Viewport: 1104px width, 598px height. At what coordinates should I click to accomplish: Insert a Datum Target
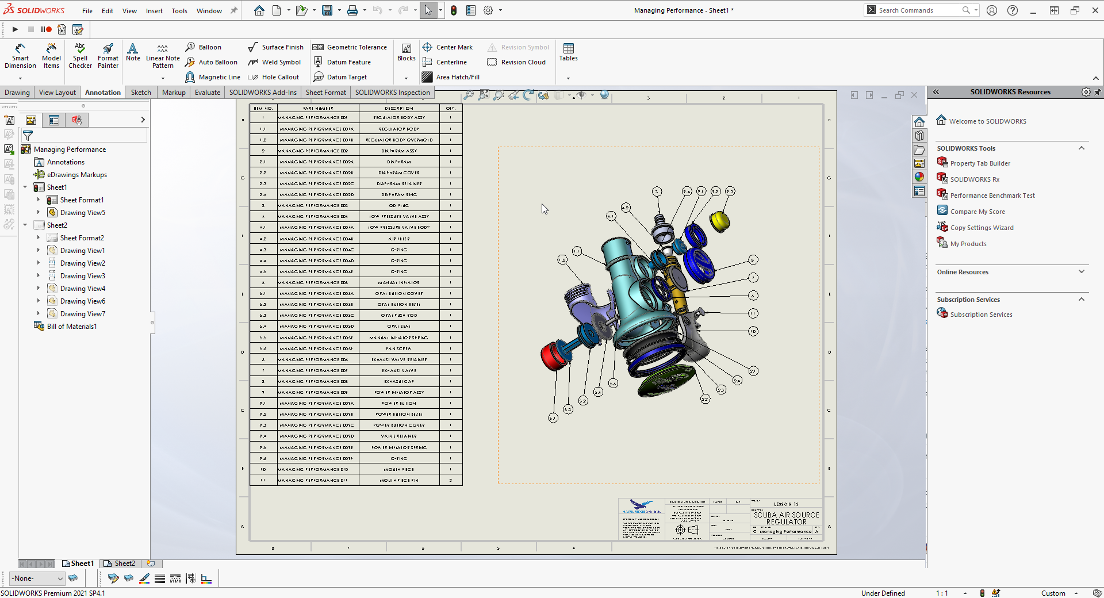point(340,77)
